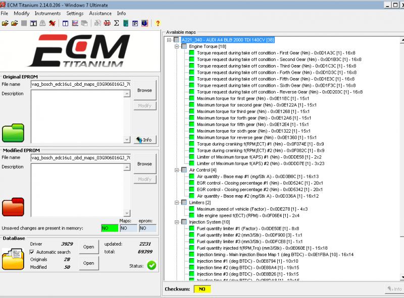Open the graph chart toolbar icon
404x298 pixels.
tap(75, 23)
